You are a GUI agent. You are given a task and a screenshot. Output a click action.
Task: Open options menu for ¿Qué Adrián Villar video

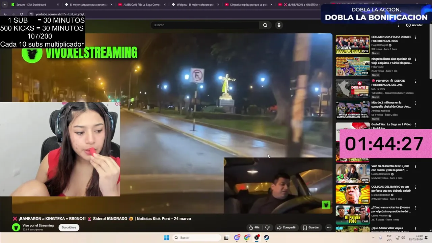(x=415, y=228)
